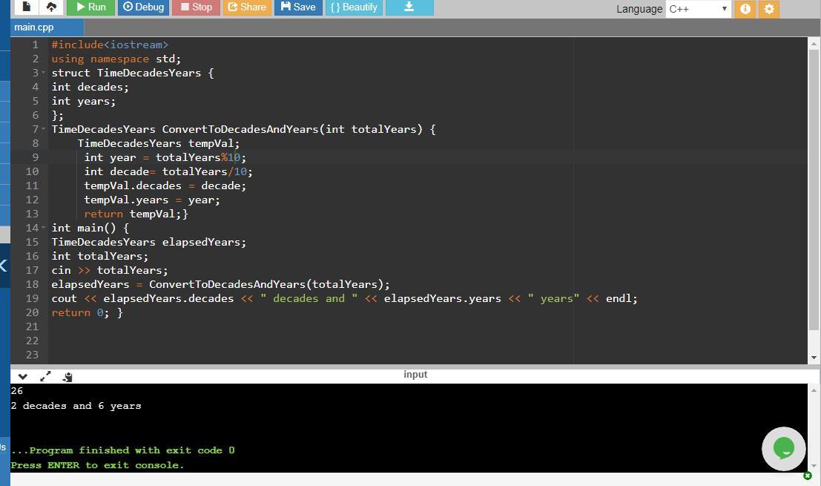Collapse main fold arrow on line 14

pyautogui.click(x=44, y=227)
